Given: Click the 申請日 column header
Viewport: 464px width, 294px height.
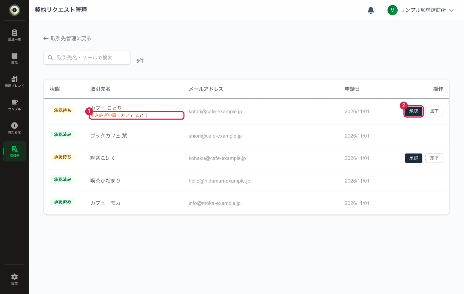Looking at the screenshot, I should pos(352,89).
